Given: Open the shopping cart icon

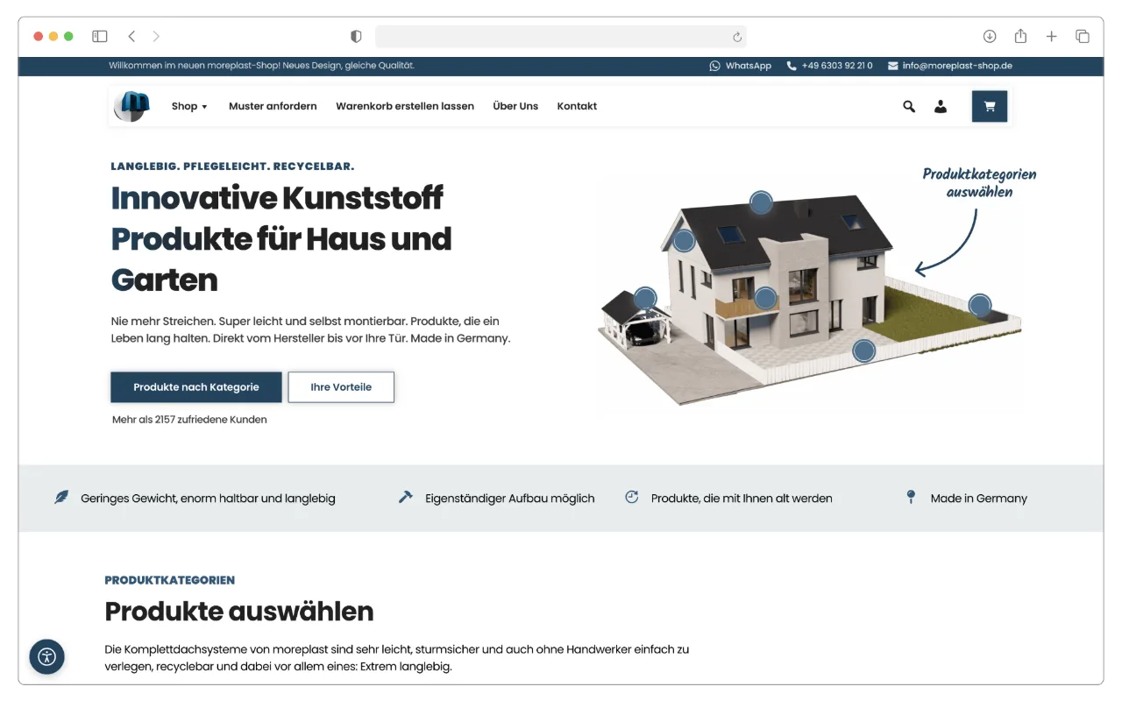Looking at the screenshot, I should [x=990, y=106].
